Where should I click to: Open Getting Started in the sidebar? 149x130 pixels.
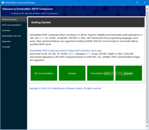(x=14, y=20)
